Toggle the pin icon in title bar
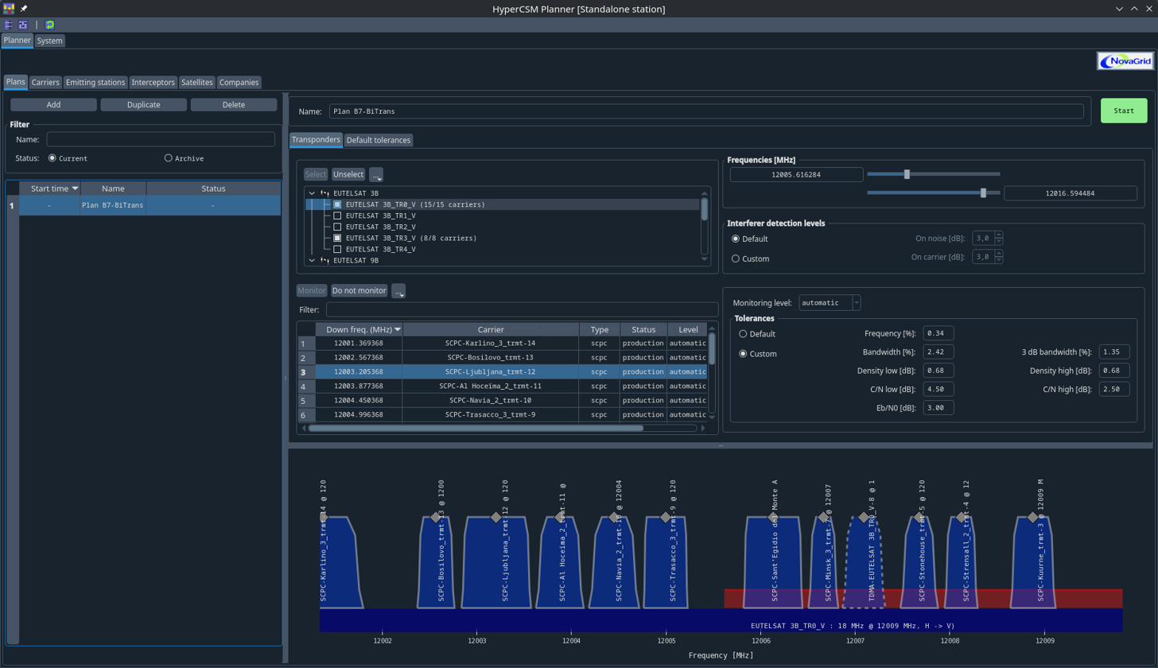Screen dimensions: 1158x668 (x=24, y=9)
